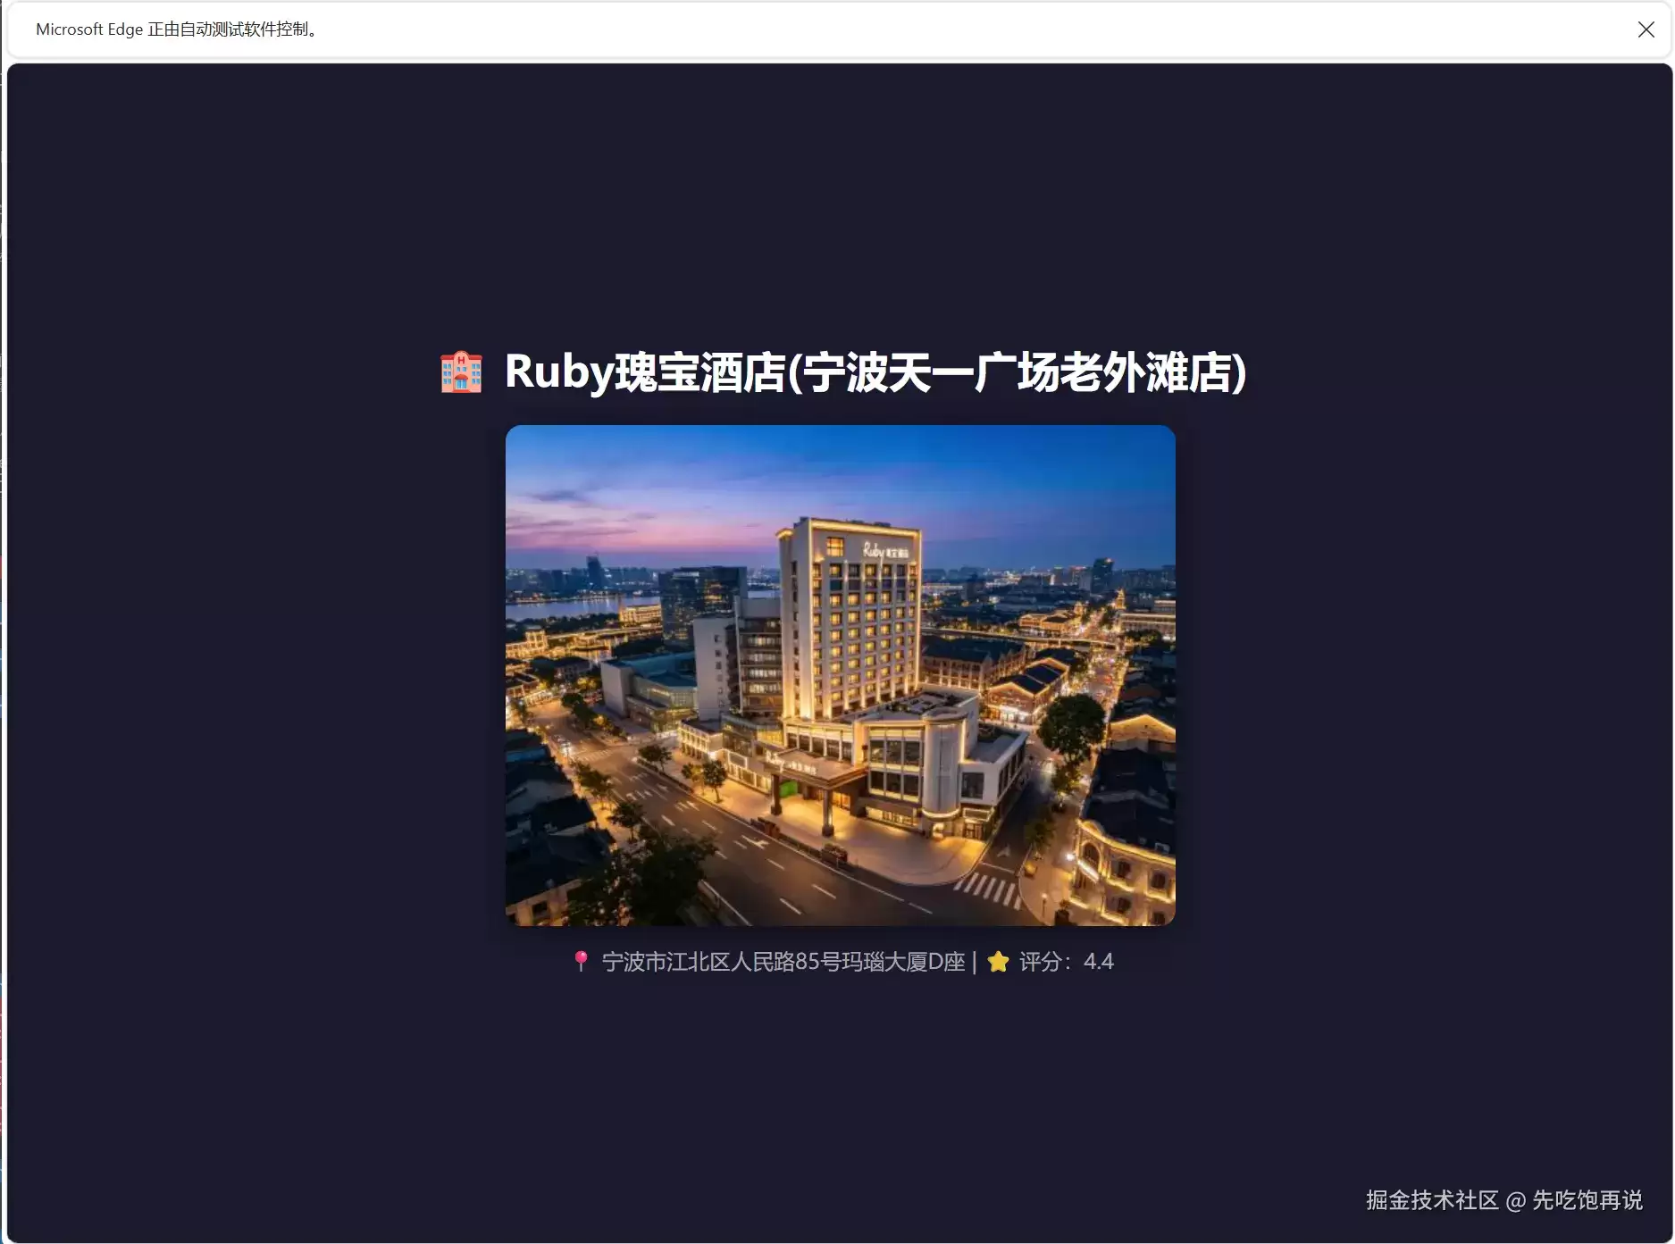Click the hotel building emoji icon
1675x1244 pixels.
461,372
